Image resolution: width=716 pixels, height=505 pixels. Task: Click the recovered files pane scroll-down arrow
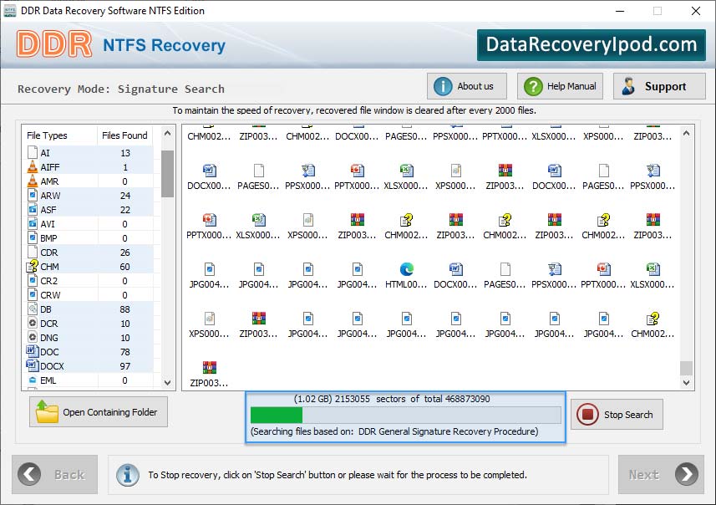pos(686,383)
